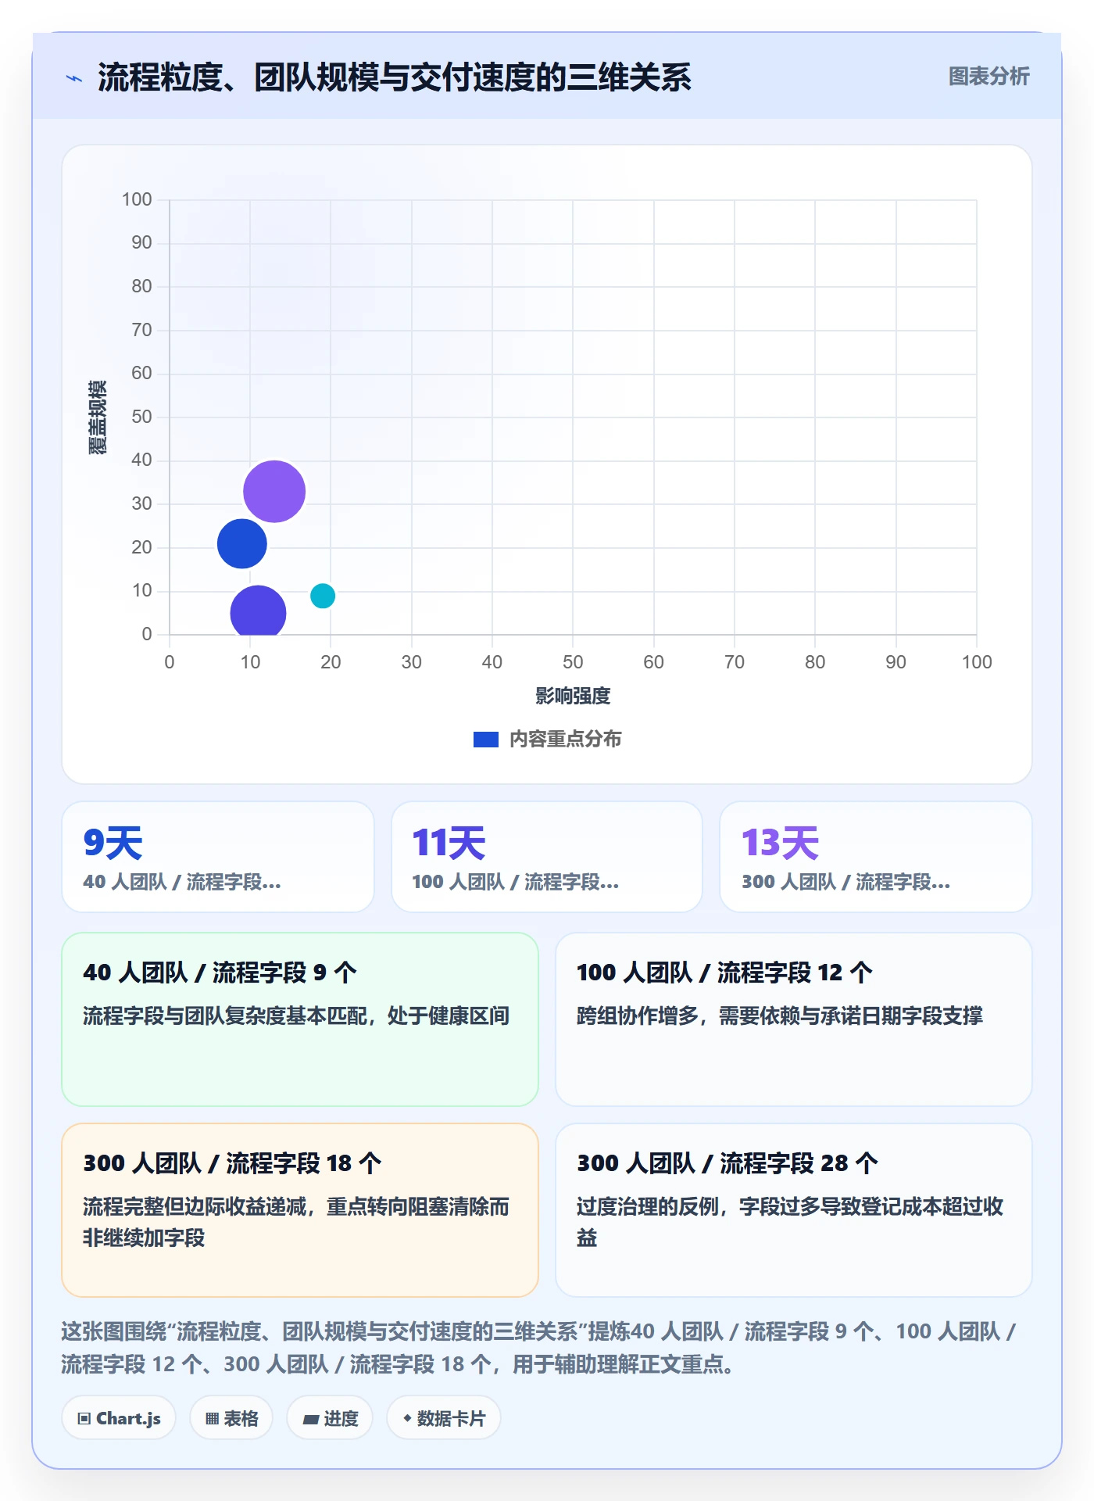Click the description starting 过度治理的反例
This screenshot has width=1094, height=1501.
pyautogui.click(x=790, y=1222)
